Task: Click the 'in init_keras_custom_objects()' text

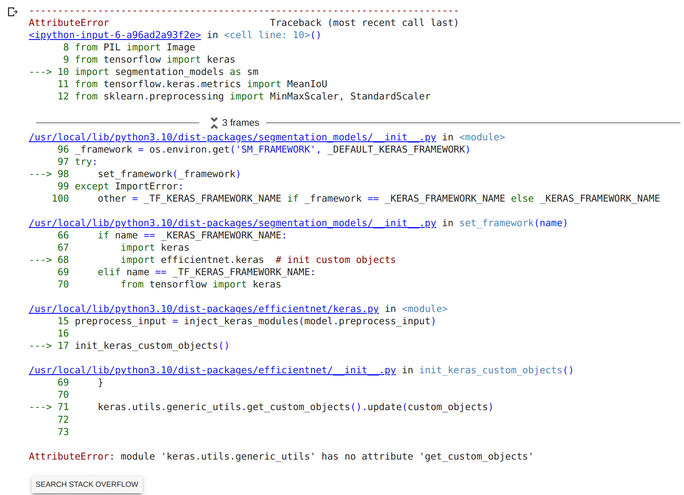Action: pos(488,370)
